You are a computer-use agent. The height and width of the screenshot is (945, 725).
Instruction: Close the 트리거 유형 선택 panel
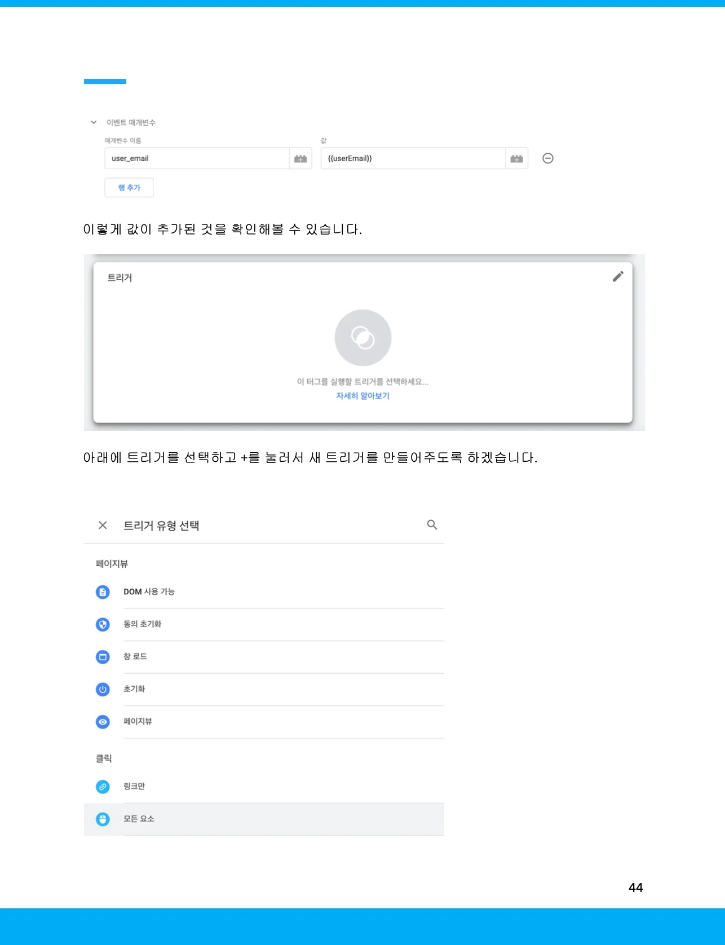pyautogui.click(x=103, y=526)
